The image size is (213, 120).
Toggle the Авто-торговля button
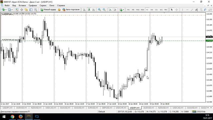coord(71,10)
